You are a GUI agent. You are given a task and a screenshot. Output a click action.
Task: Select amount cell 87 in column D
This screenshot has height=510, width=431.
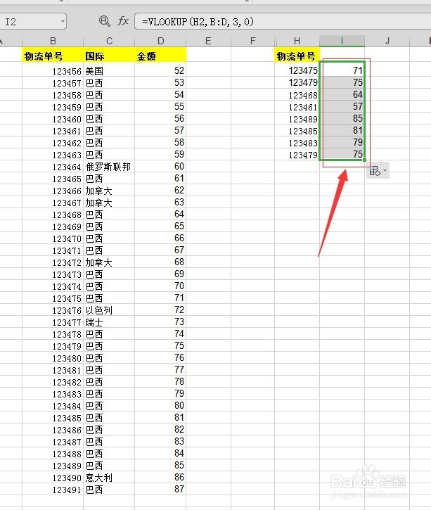pos(160,489)
